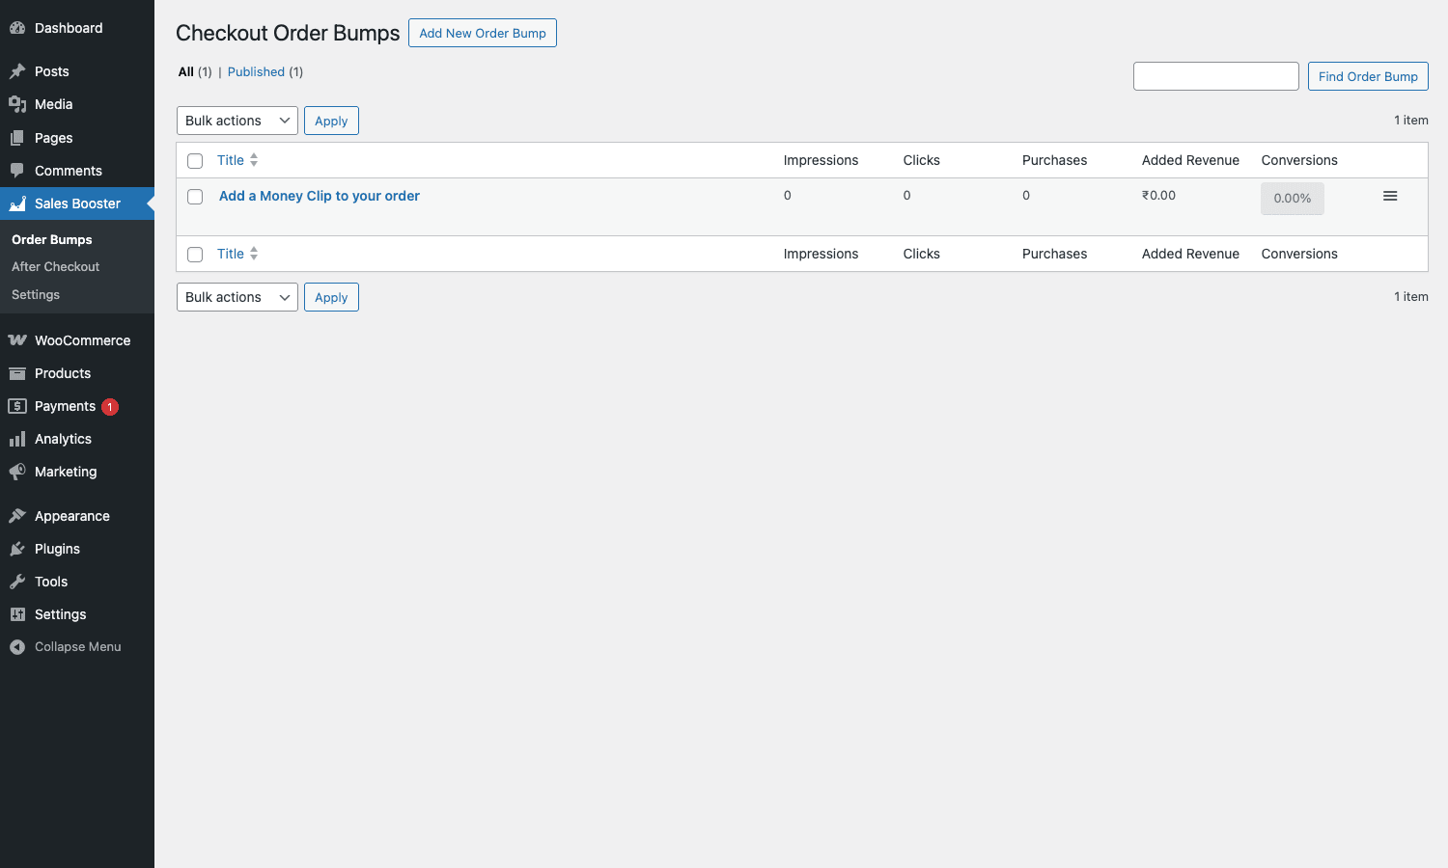Click the header Impressions column label
Screen dimensions: 1448x868
(821, 160)
